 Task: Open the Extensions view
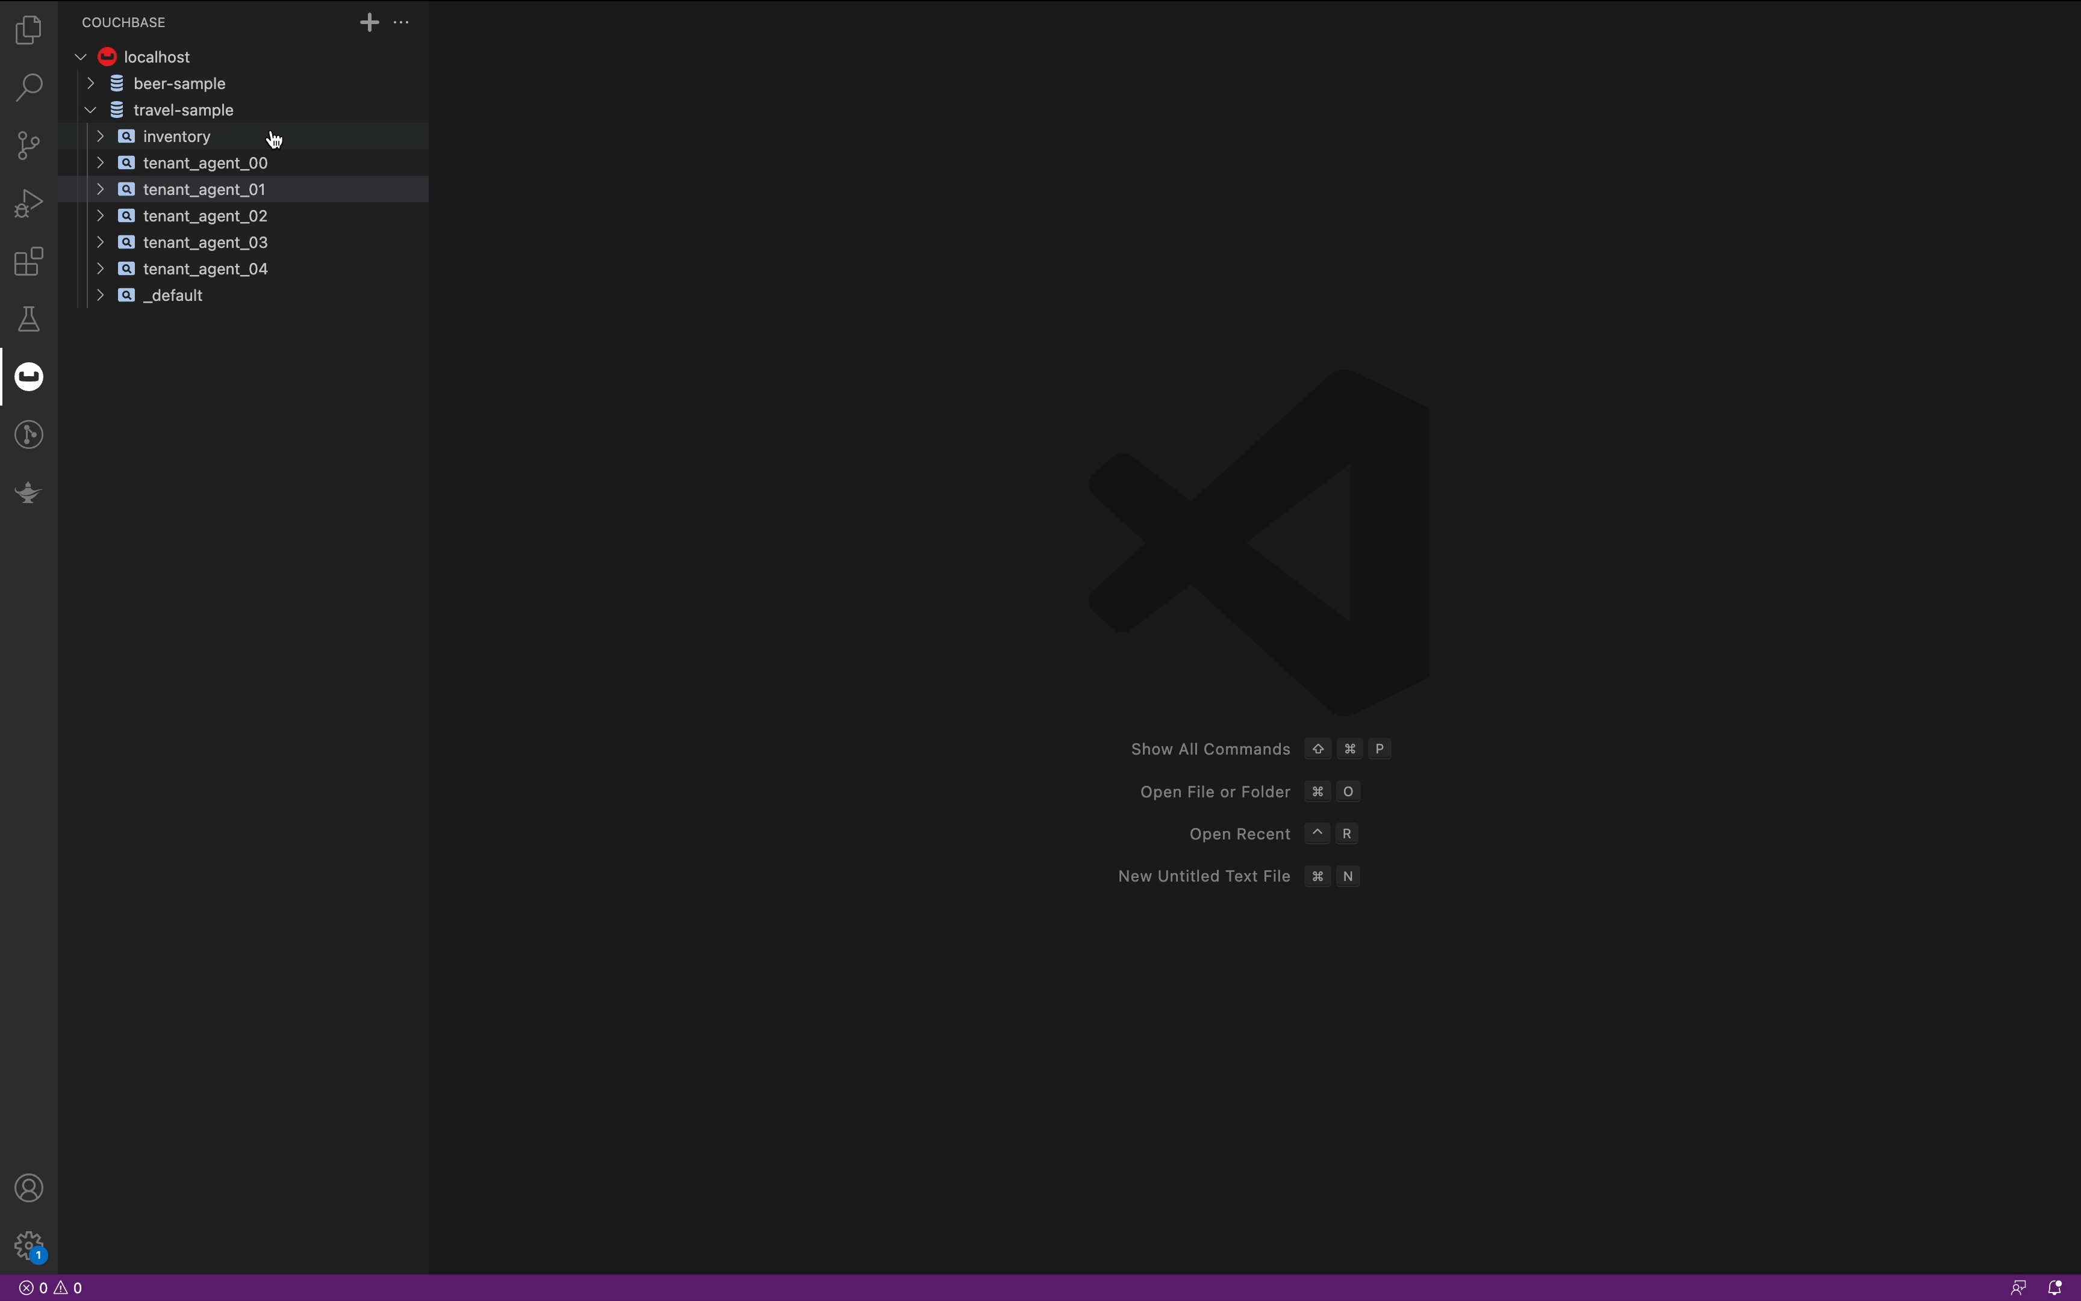pyautogui.click(x=28, y=261)
